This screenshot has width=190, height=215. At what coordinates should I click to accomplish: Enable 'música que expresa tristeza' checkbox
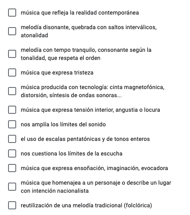point(12,72)
